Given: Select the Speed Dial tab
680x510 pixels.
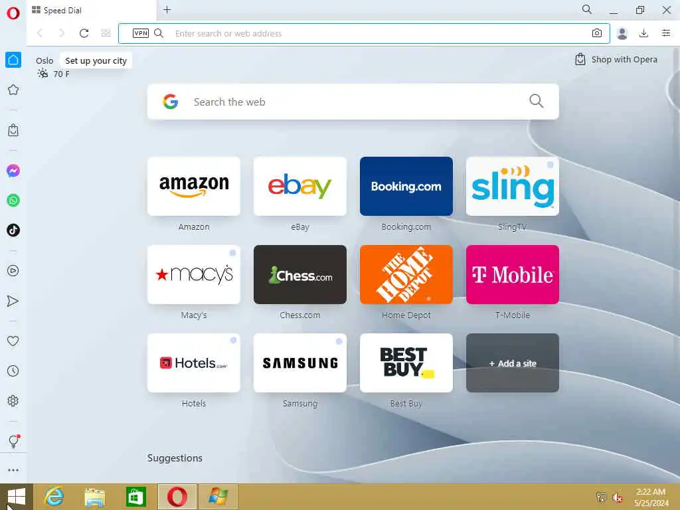Looking at the screenshot, I should [x=92, y=11].
